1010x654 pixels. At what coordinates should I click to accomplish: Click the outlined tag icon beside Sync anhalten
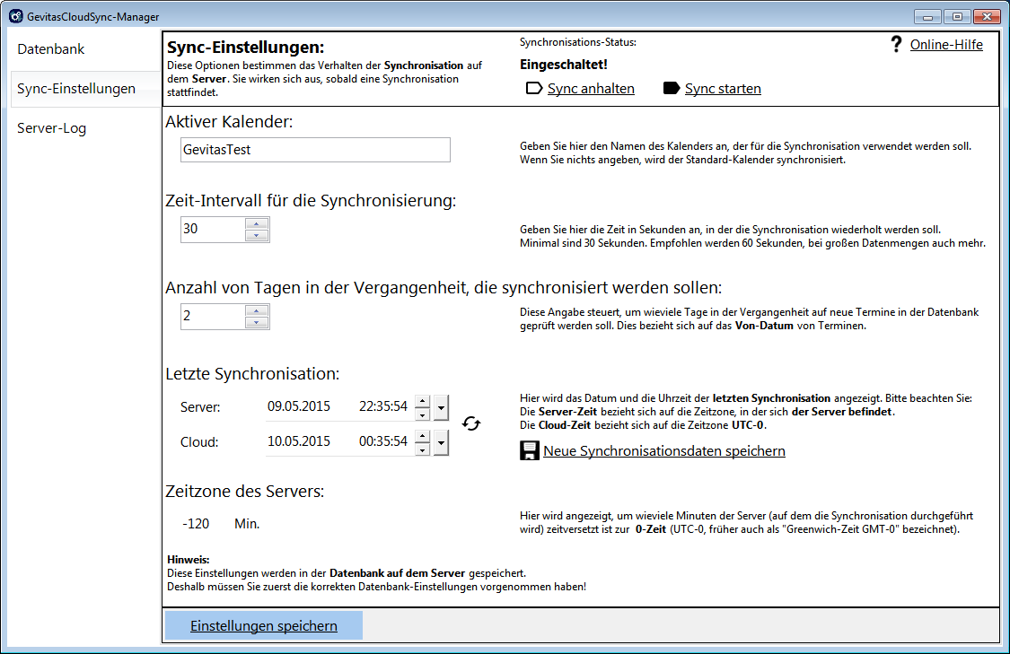pos(534,88)
